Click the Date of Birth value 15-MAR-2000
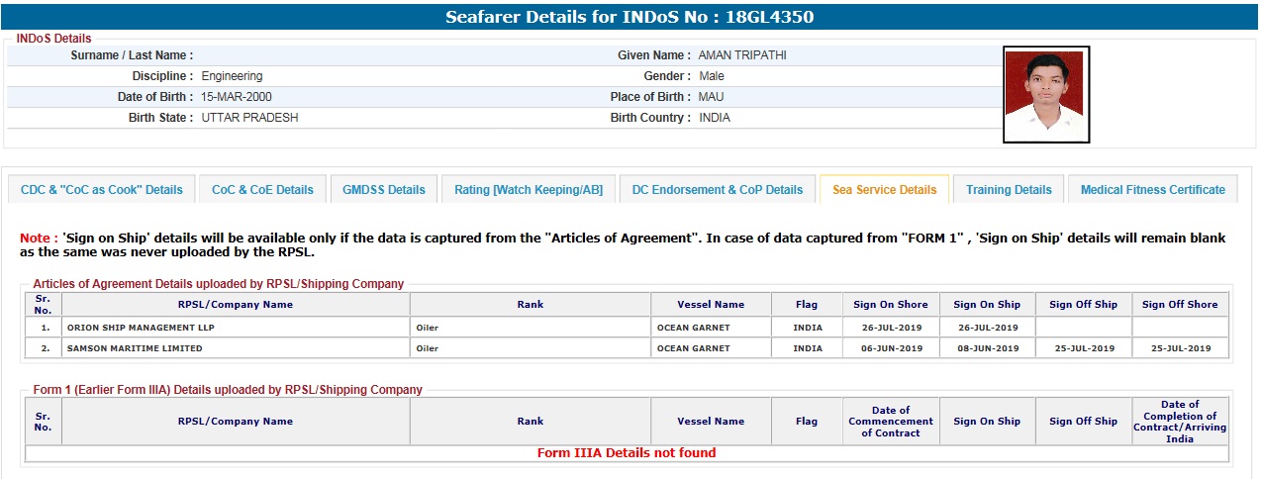 [237, 97]
